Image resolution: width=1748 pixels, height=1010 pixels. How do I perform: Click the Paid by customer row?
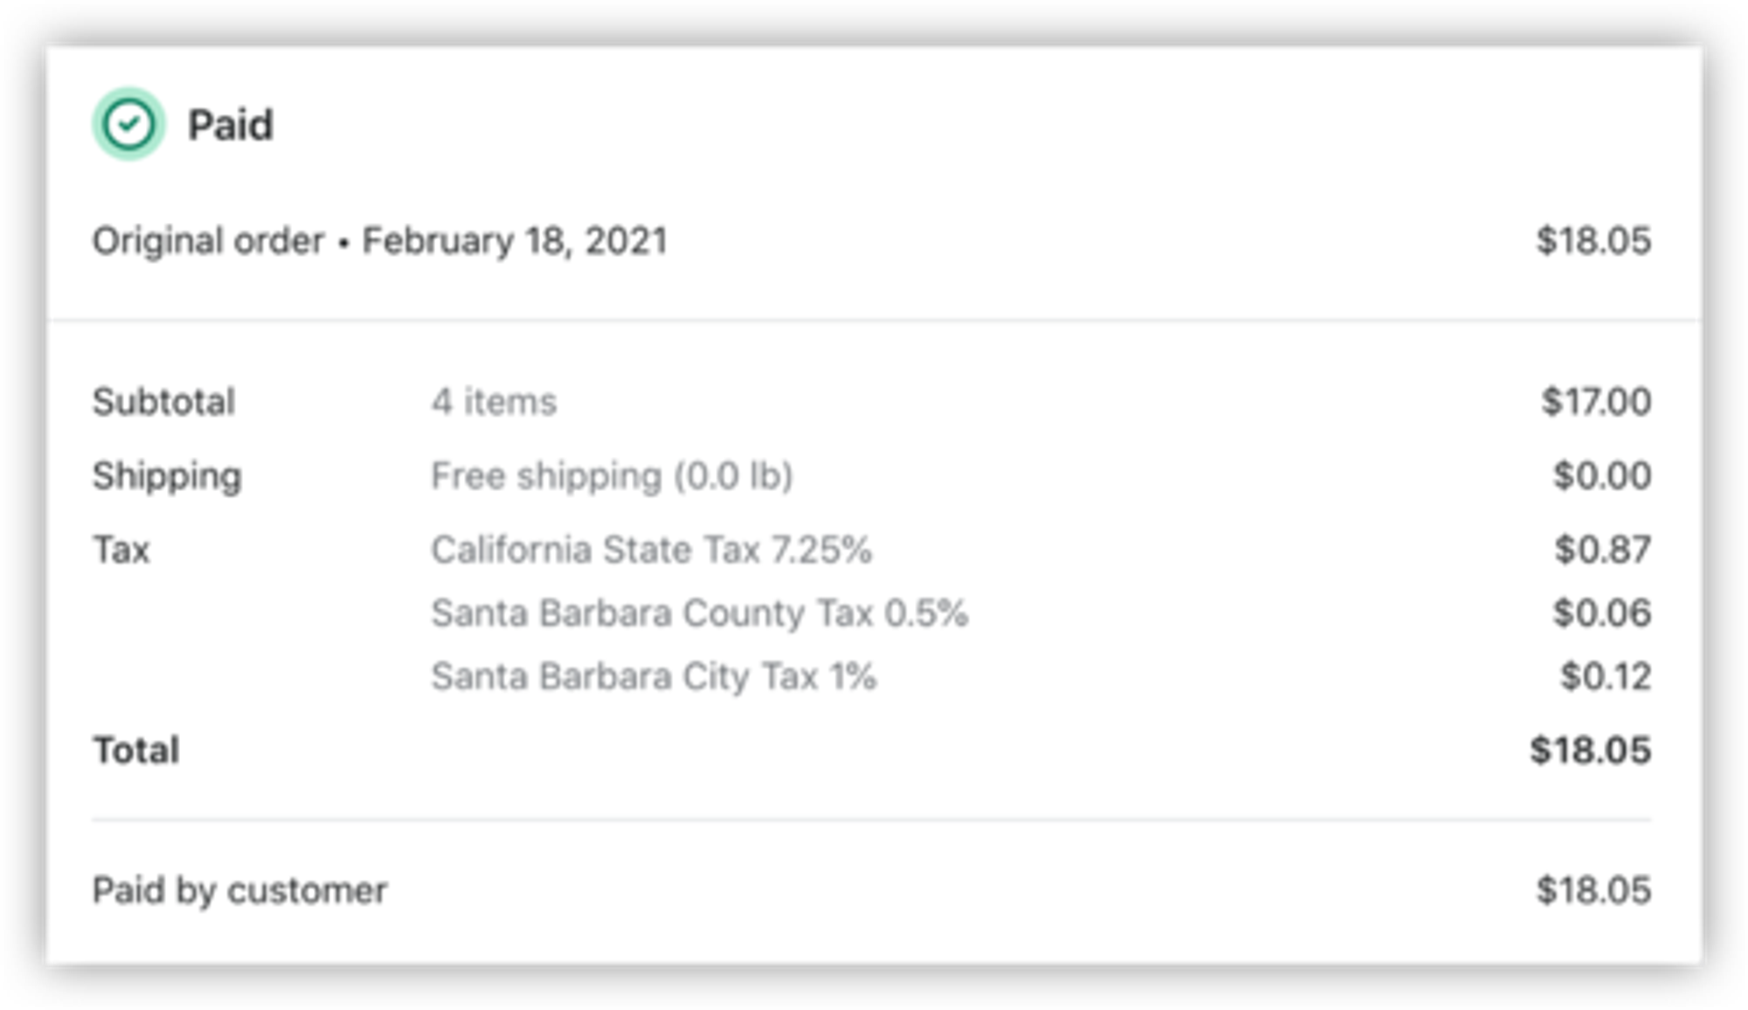(x=239, y=891)
